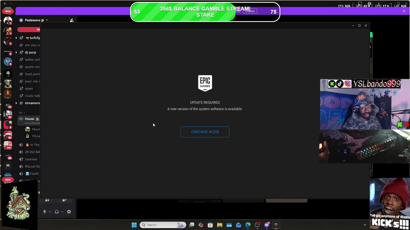Open the rivals-talk channel in Discord

pos(29,96)
